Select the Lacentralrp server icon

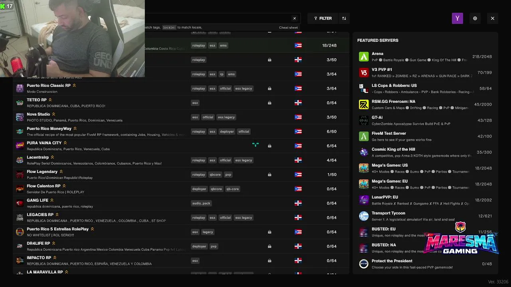[x=20, y=160]
